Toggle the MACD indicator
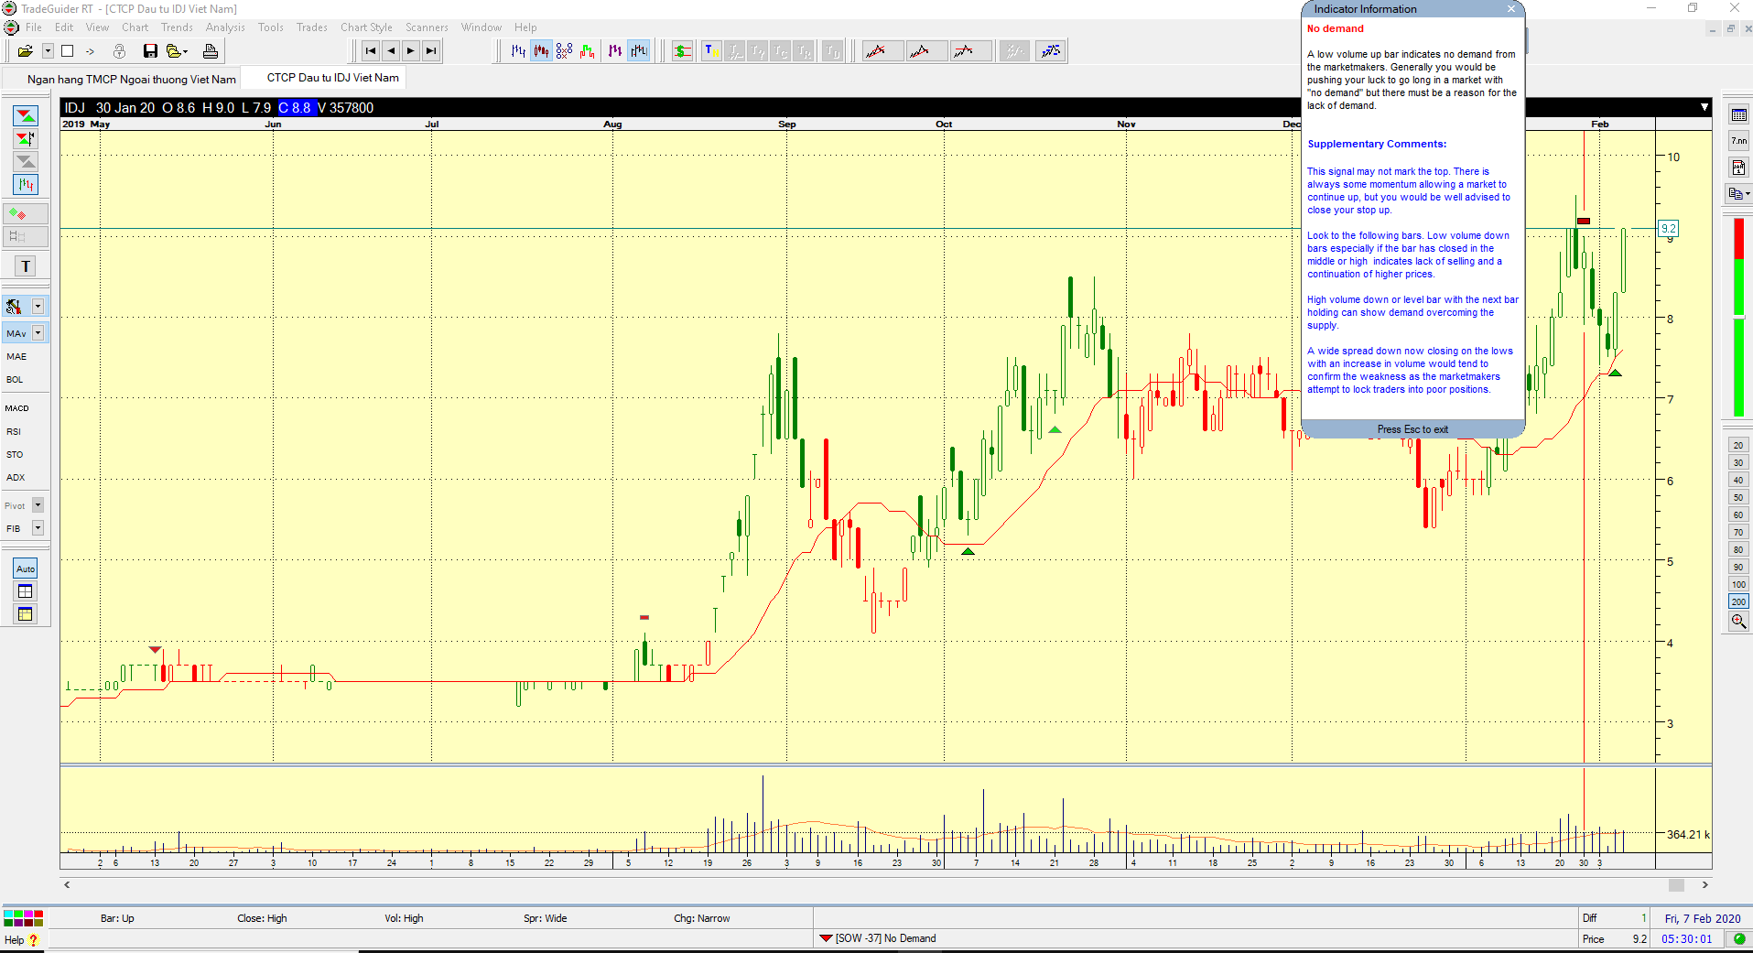This screenshot has width=1753, height=953. (x=17, y=408)
